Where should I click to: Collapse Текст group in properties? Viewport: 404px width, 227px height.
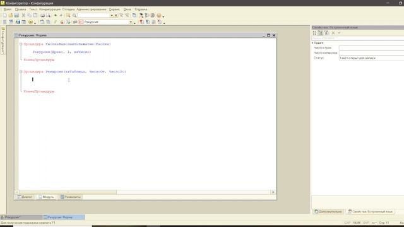(x=313, y=43)
